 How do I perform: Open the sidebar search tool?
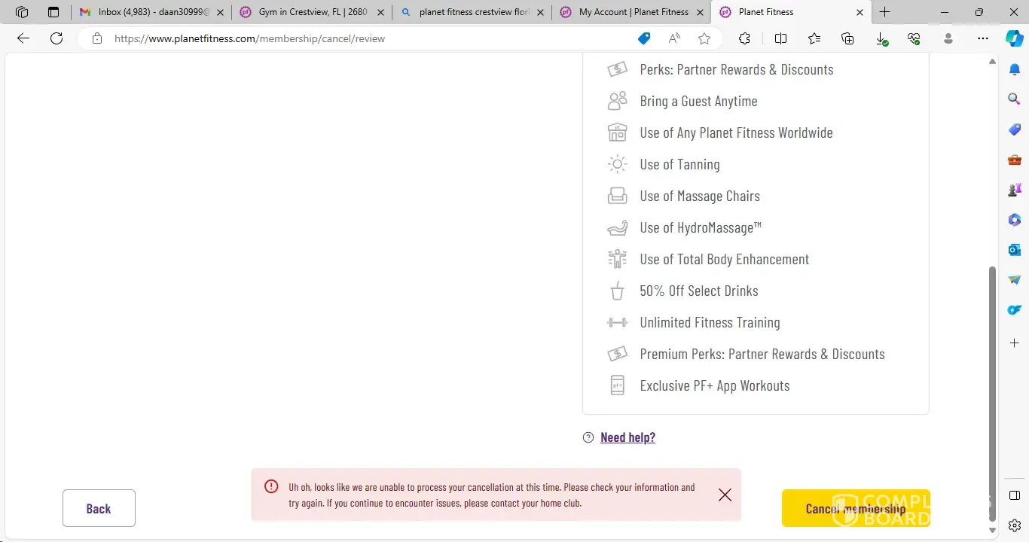click(x=1014, y=99)
